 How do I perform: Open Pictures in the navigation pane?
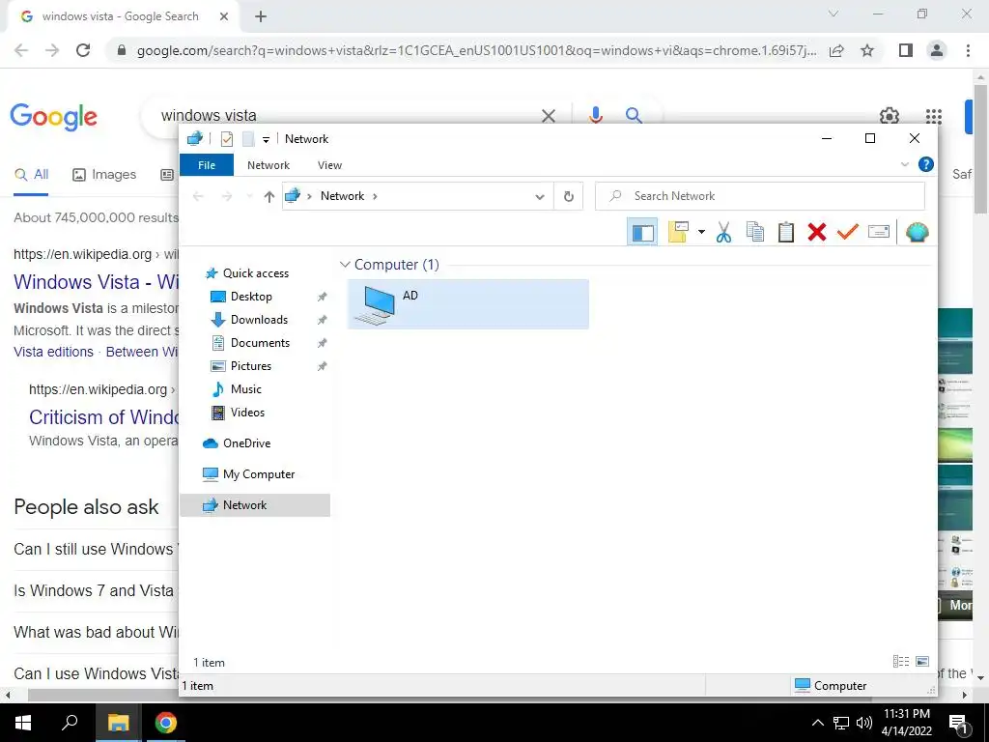(250, 366)
